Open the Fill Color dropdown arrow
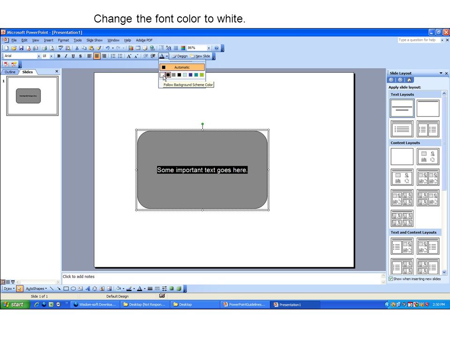 [x=123, y=289]
